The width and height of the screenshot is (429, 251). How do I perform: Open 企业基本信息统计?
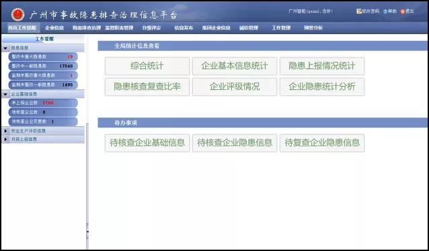click(x=235, y=66)
